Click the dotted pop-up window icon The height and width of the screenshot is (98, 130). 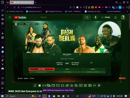(62, 85)
